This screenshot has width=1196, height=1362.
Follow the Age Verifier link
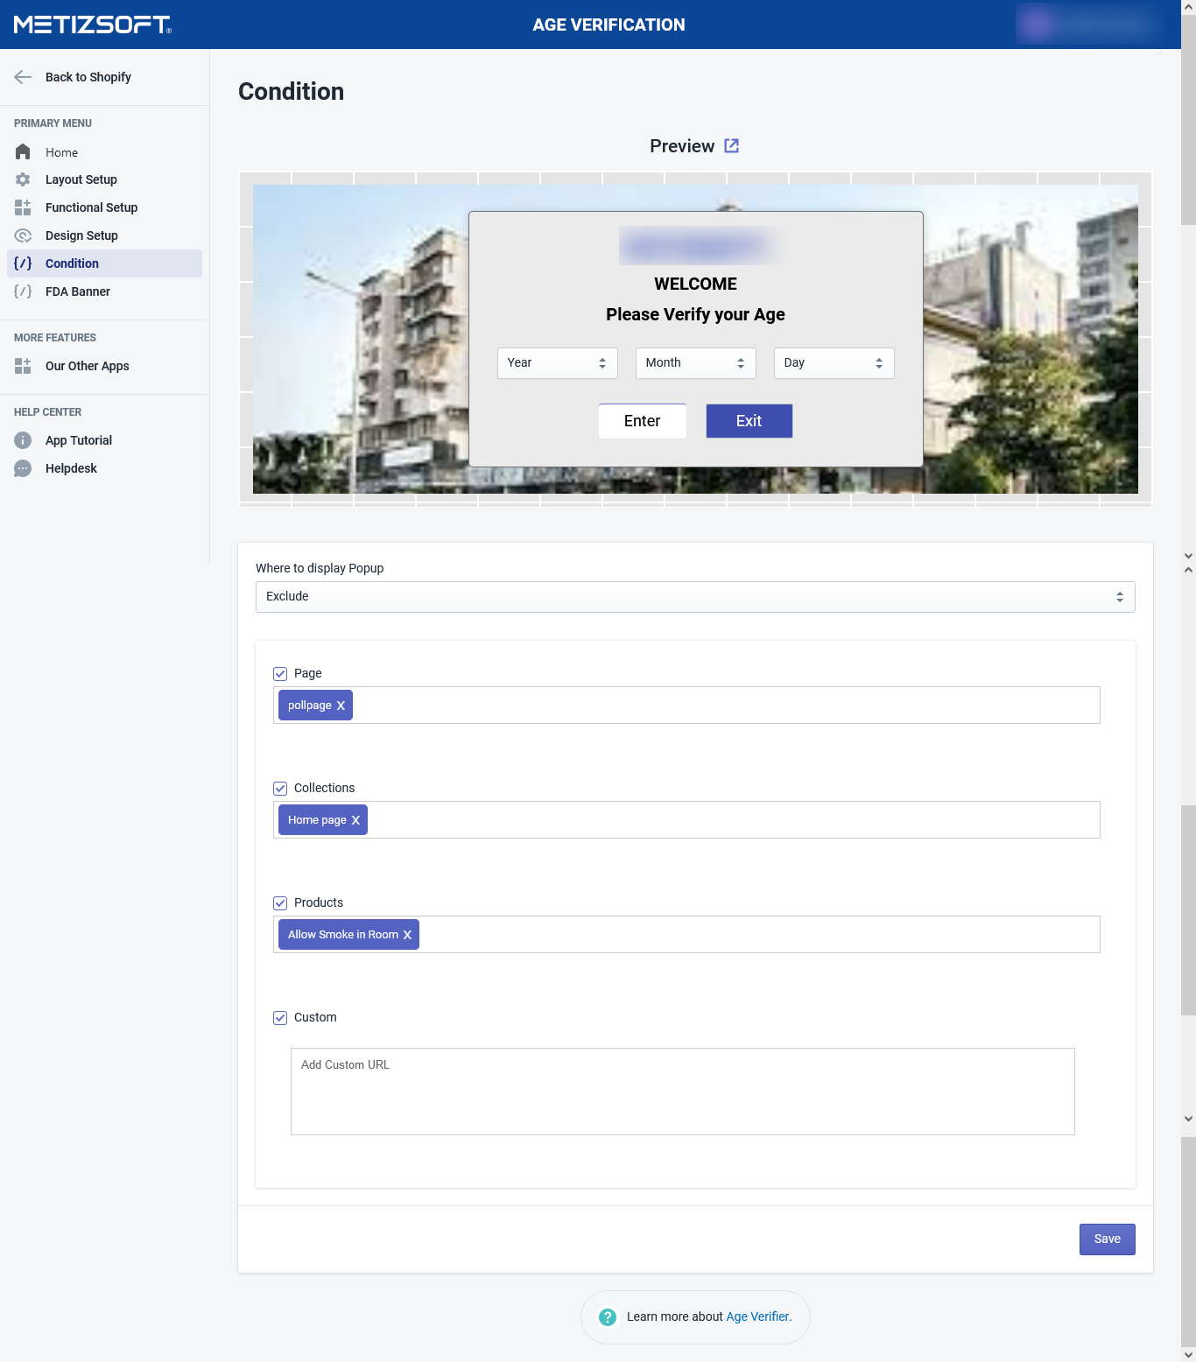pyautogui.click(x=758, y=1316)
